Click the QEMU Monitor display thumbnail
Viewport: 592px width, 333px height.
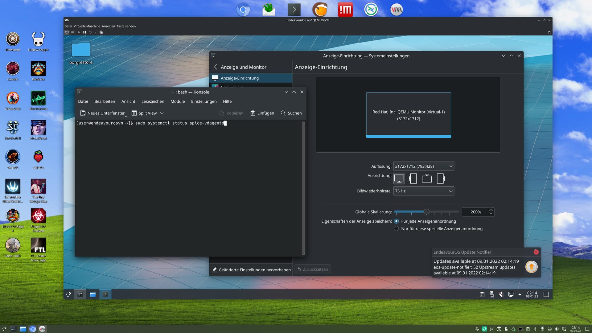tap(408, 115)
